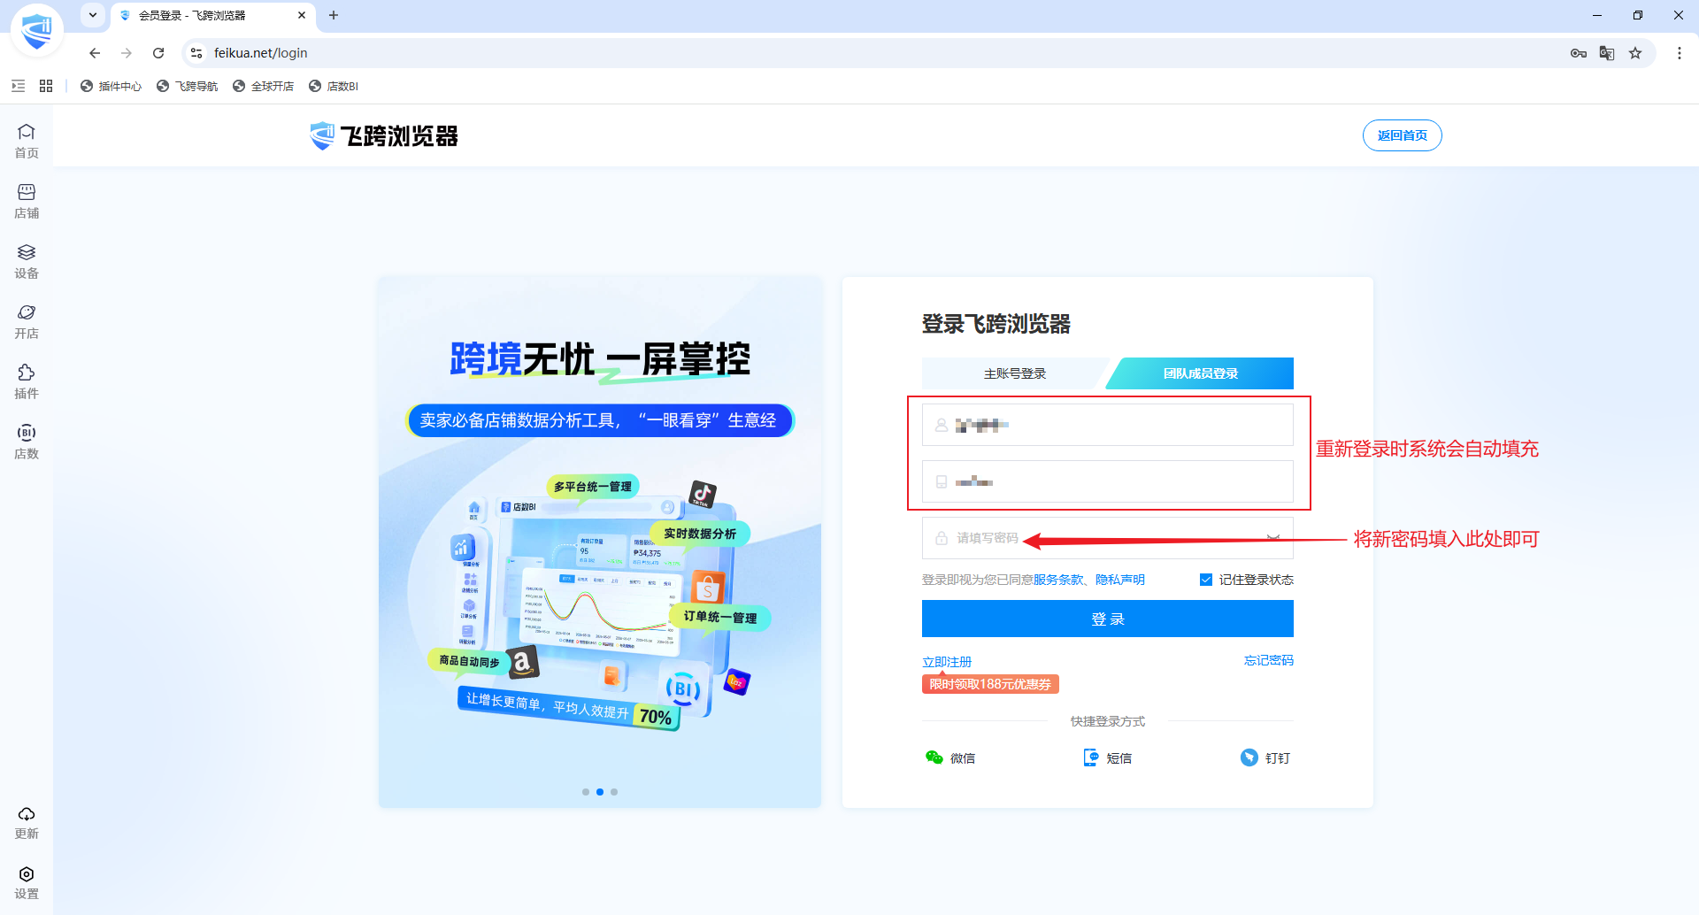This screenshot has height=915, width=1699.
Task: Focus the account name field with user icon
Action: [x=1108, y=425]
